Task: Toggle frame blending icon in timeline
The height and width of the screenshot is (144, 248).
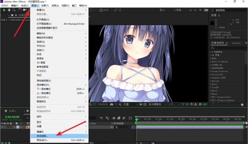Action: (119, 118)
